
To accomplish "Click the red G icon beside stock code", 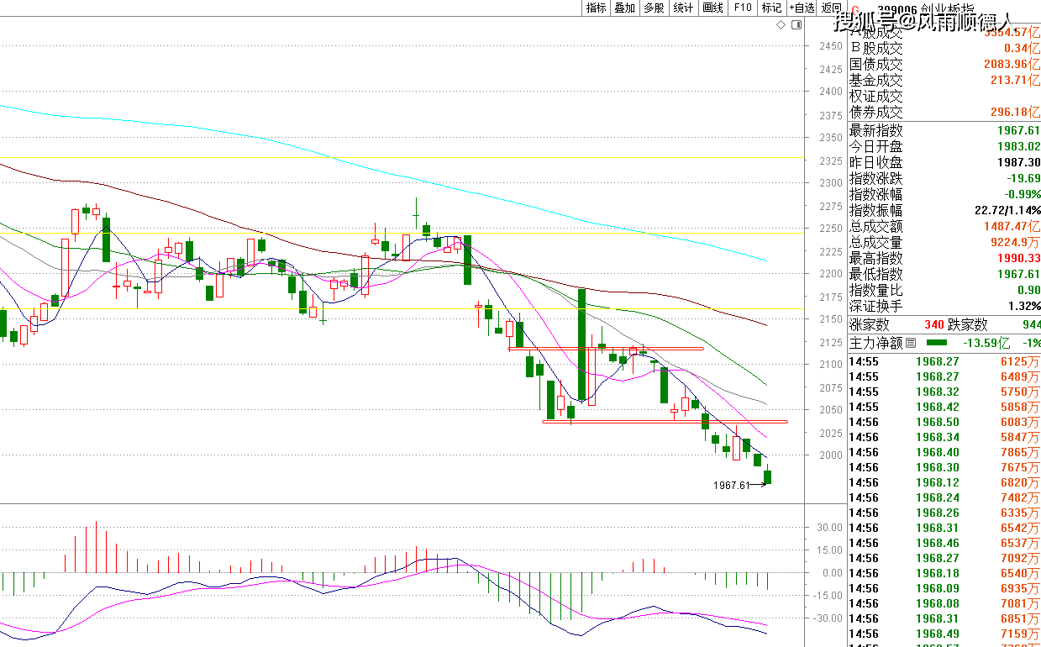I will (x=854, y=8).
